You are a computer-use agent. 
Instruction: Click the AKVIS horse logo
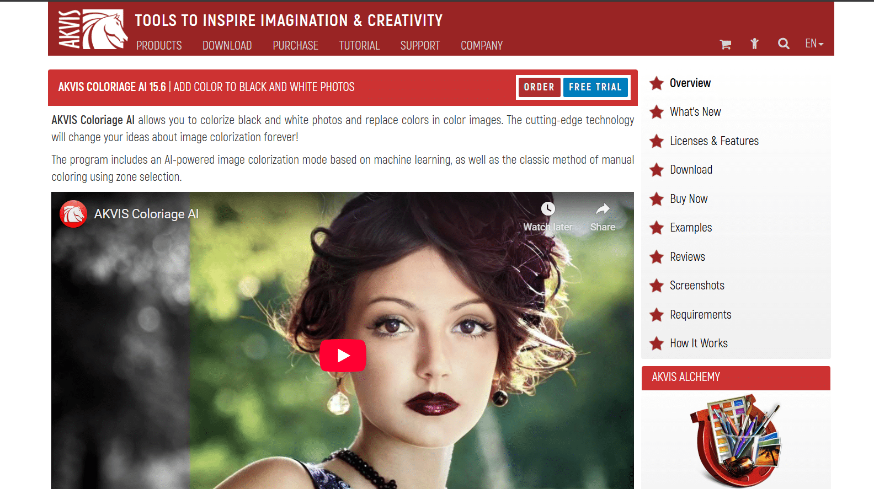[93, 30]
